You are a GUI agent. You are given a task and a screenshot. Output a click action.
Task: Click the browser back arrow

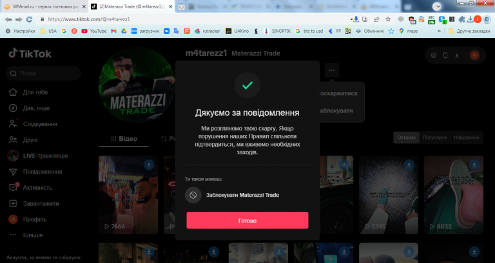[8, 19]
